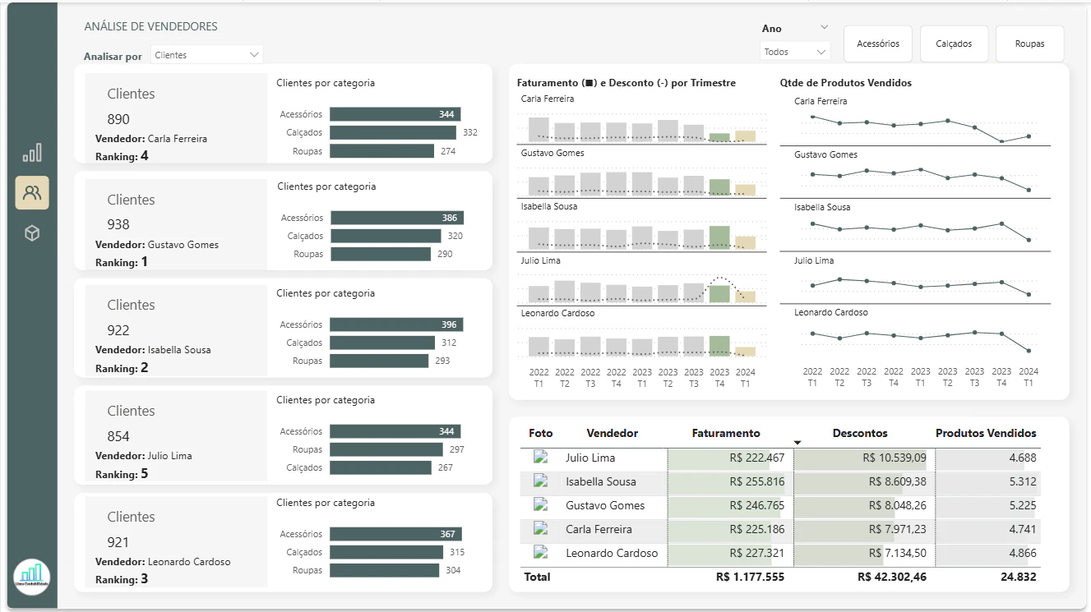Click Isabella Sousa's green 2023 T4 revenue bar
This screenshot has width=1091, height=612.
[719, 238]
